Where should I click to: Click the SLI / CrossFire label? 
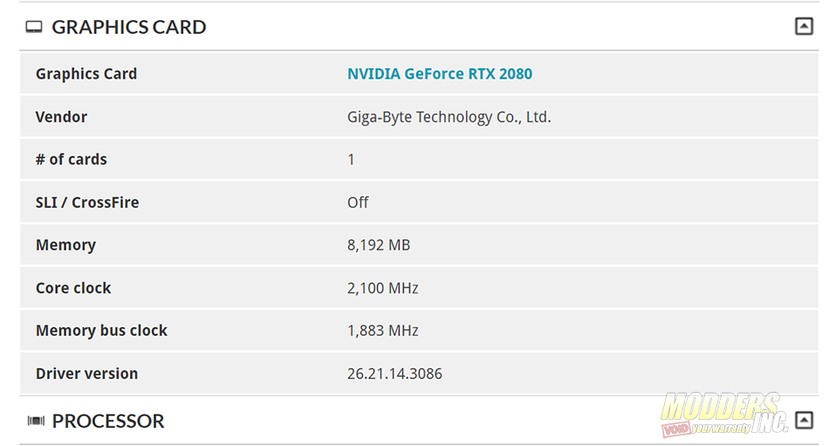point(87,202)
